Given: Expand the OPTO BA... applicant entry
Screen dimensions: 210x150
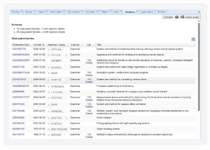Looking at the screenshot, I should (x=49, y=49).
